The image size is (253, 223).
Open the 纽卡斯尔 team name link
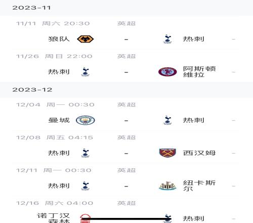click(199, 185)
